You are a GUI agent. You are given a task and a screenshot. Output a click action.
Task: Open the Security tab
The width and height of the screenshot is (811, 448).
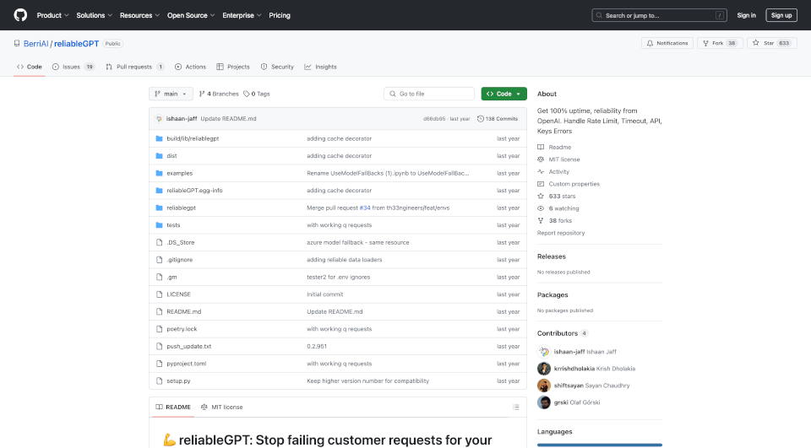(277, 67)
